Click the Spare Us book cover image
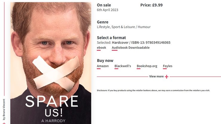Screen dimensions: 221x124 51,63
